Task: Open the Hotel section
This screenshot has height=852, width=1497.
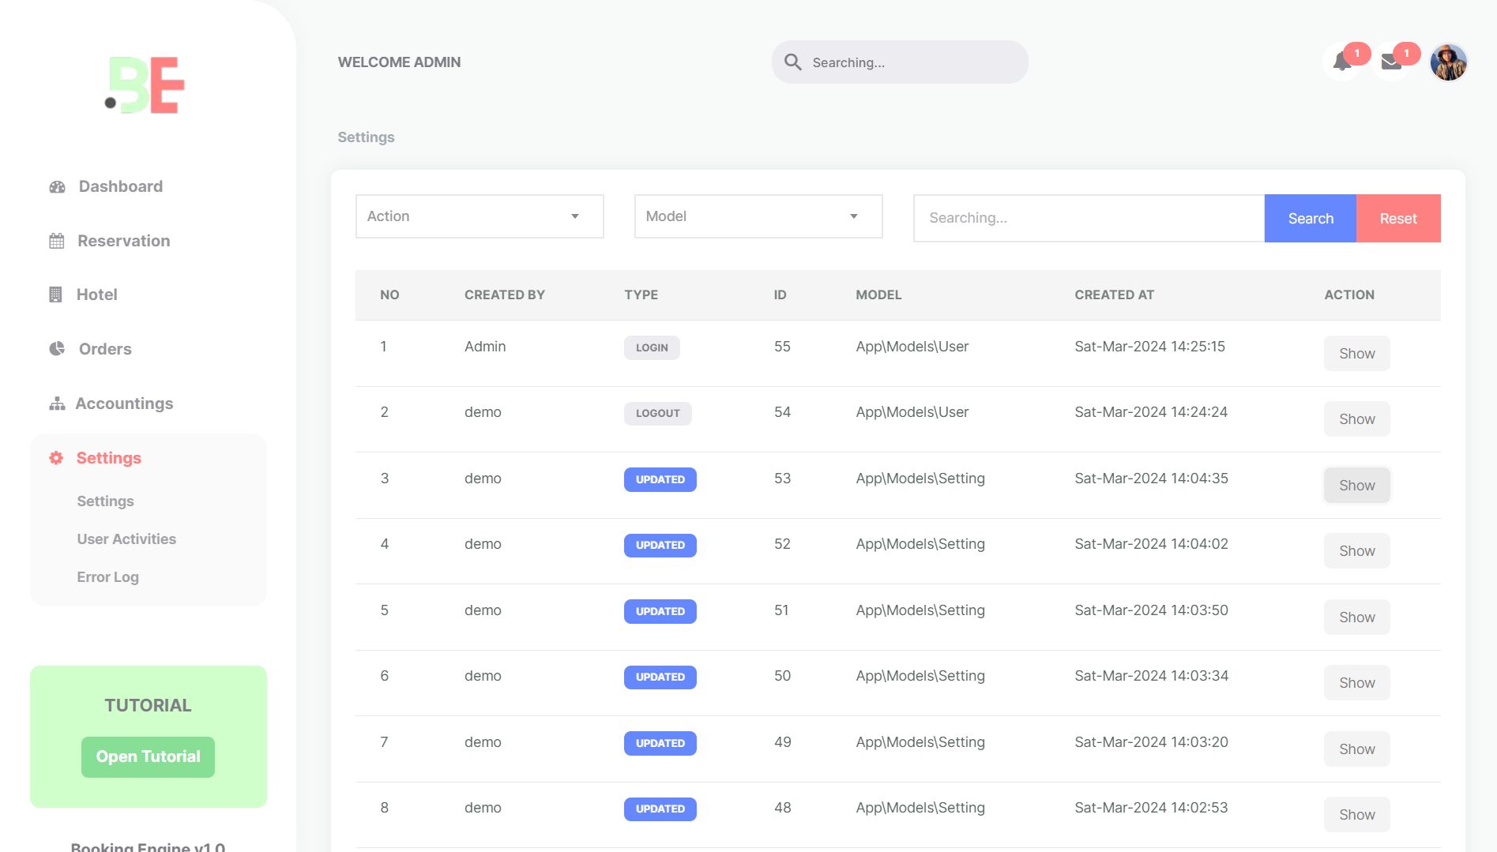Action: [x=96, y=295]
